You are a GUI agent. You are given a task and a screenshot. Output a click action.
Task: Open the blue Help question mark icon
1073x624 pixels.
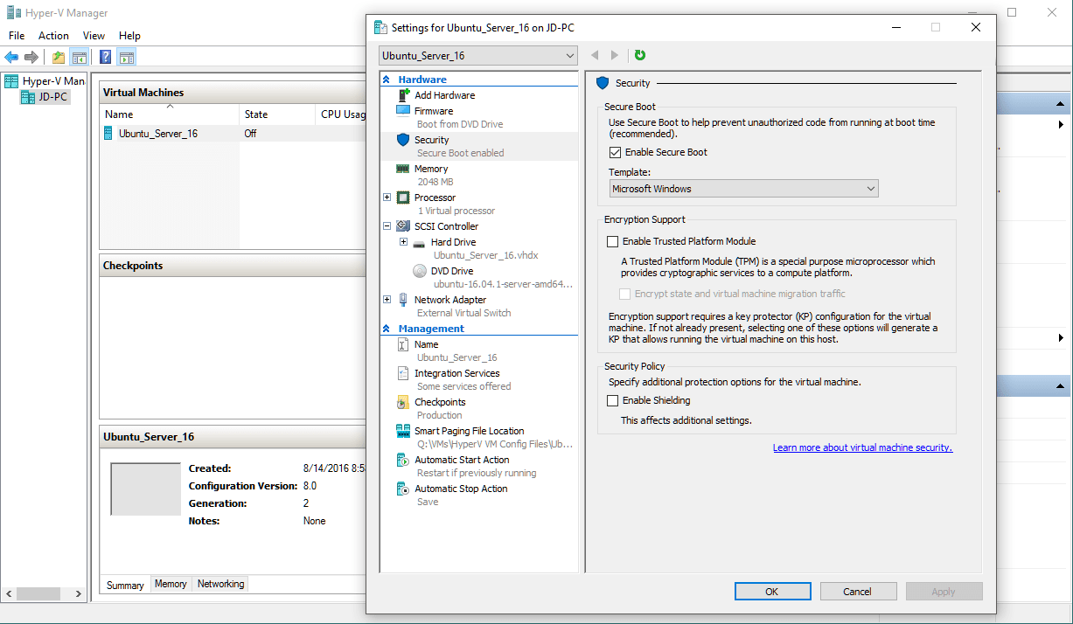coord(105,58)
